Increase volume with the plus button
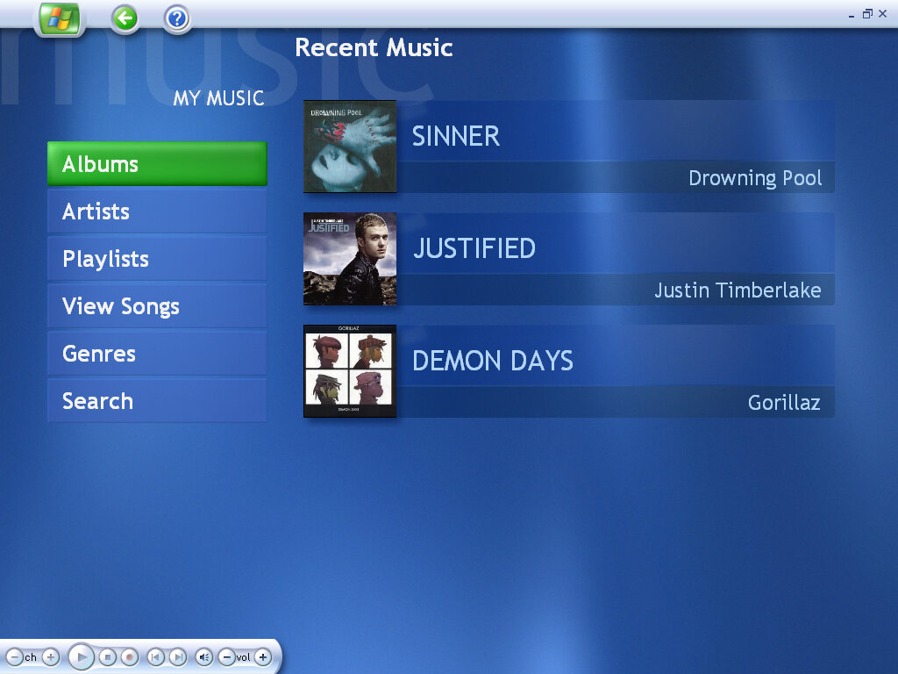 tap(262, 656)
